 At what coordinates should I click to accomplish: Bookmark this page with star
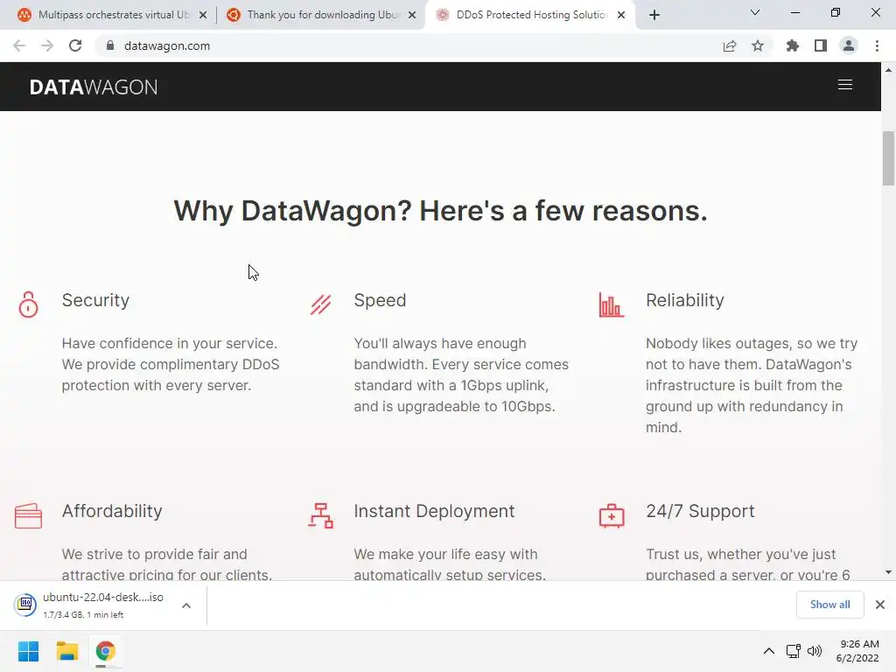tap(758, 45)
